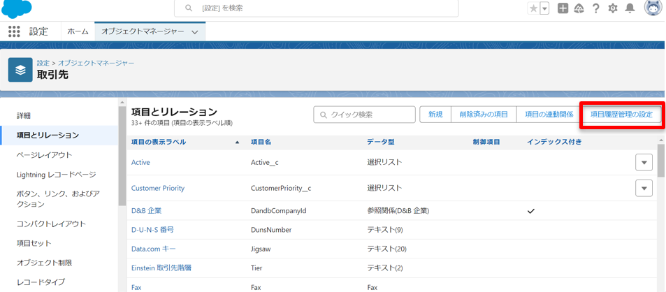Click the CustomerPriority__c field name cell

click(x=281, y=188)
